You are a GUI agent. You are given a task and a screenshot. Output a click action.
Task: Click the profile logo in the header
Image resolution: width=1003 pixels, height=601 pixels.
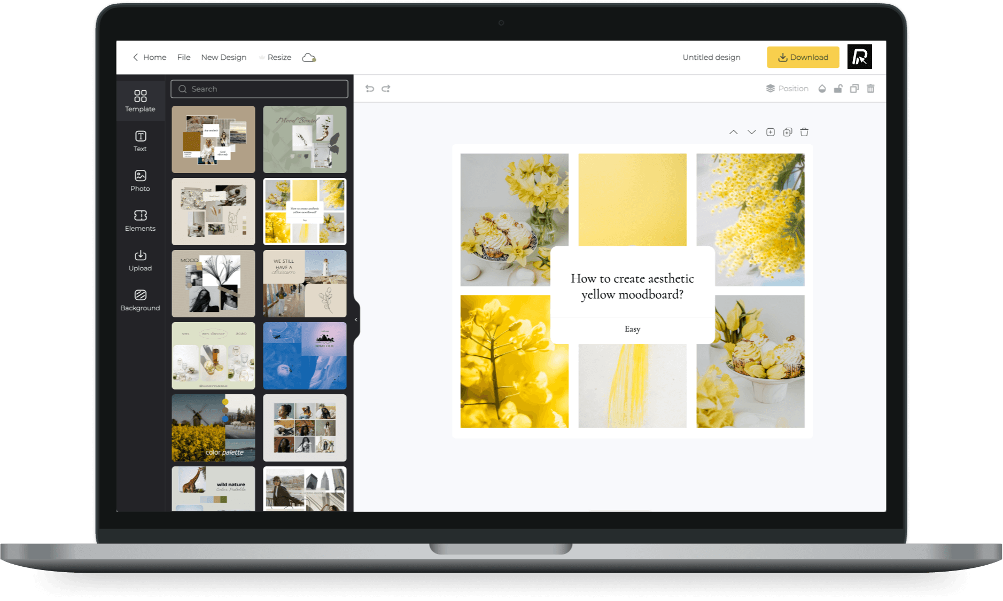coord(859,57)
